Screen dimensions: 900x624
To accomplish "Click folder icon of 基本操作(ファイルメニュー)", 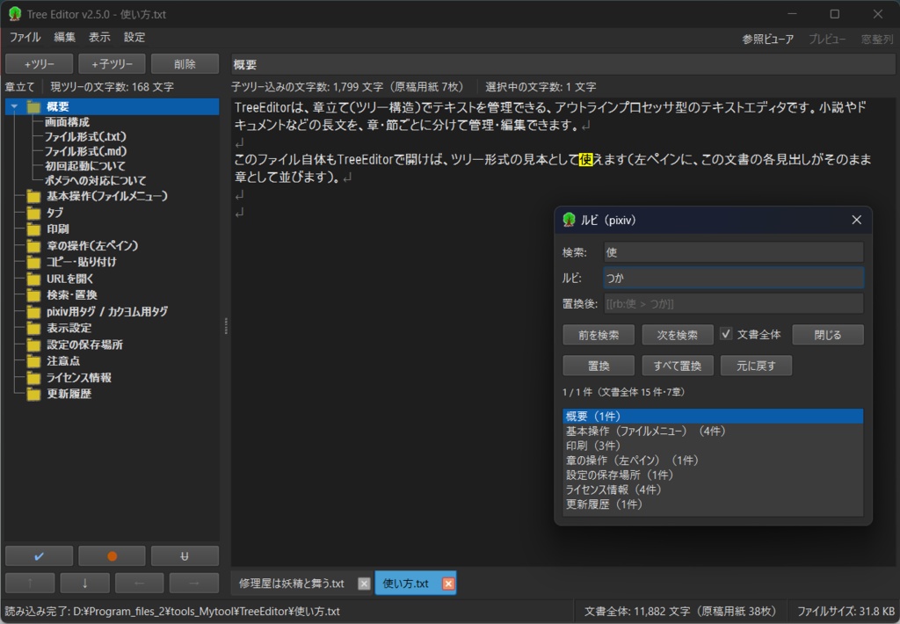I will tap(34, 196).
